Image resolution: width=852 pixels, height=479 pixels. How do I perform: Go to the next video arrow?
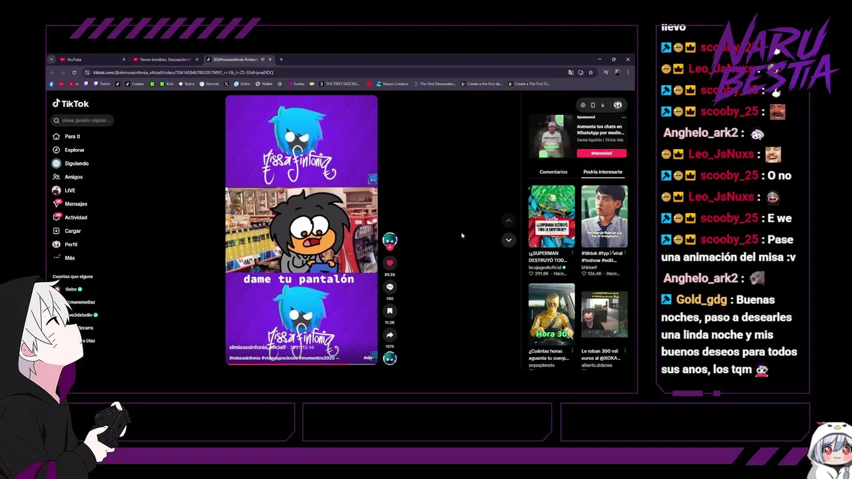509,240
